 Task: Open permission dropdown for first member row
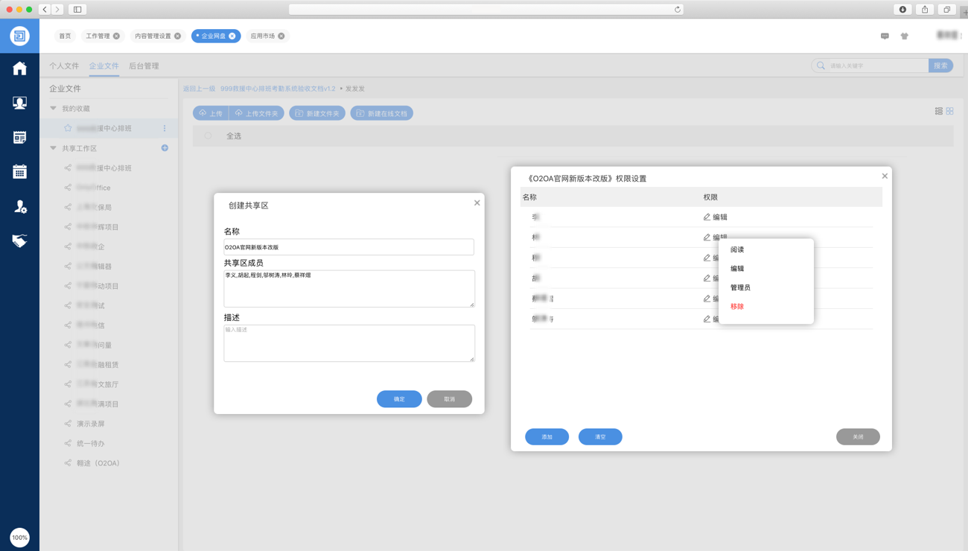pyautogui.click(x=715, y=217)
